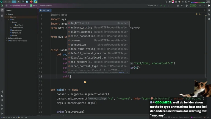
Task: Open the Services tool window
Action: 2,101
